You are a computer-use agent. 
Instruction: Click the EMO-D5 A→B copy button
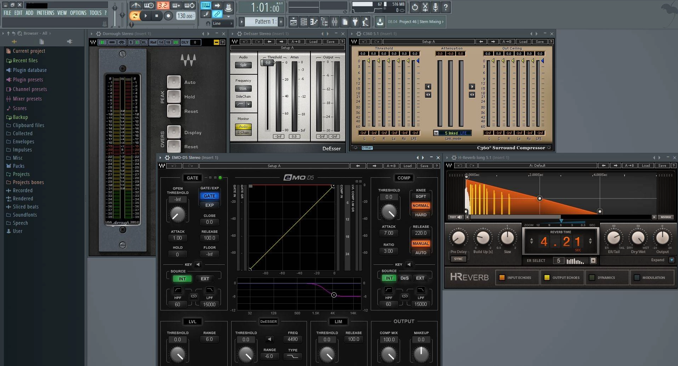point(391,166)
